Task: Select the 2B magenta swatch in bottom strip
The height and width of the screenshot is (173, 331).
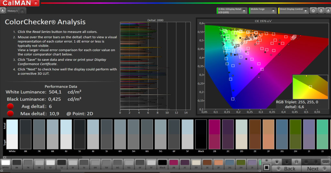Action: pos(174,163)
